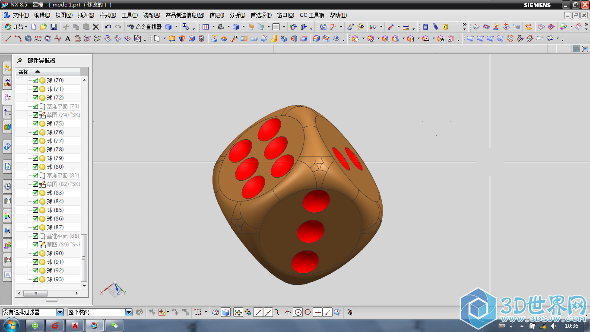Select the Arc curve tool
The image size is (590, 332).
(x=18, y=38)
